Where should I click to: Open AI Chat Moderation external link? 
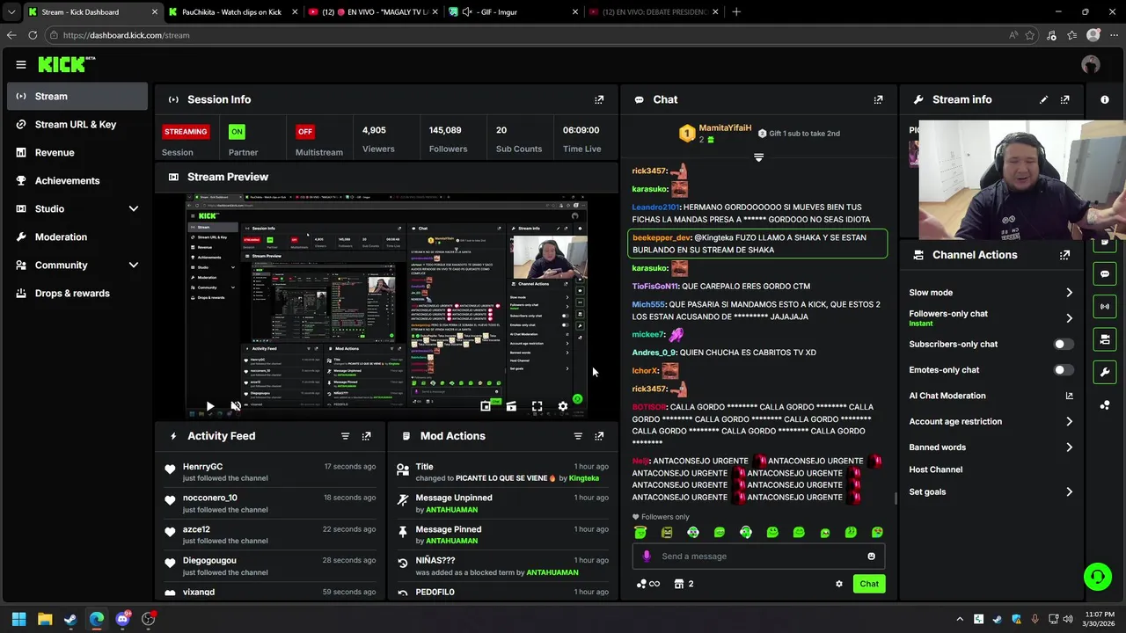(x=1069, y=396)
